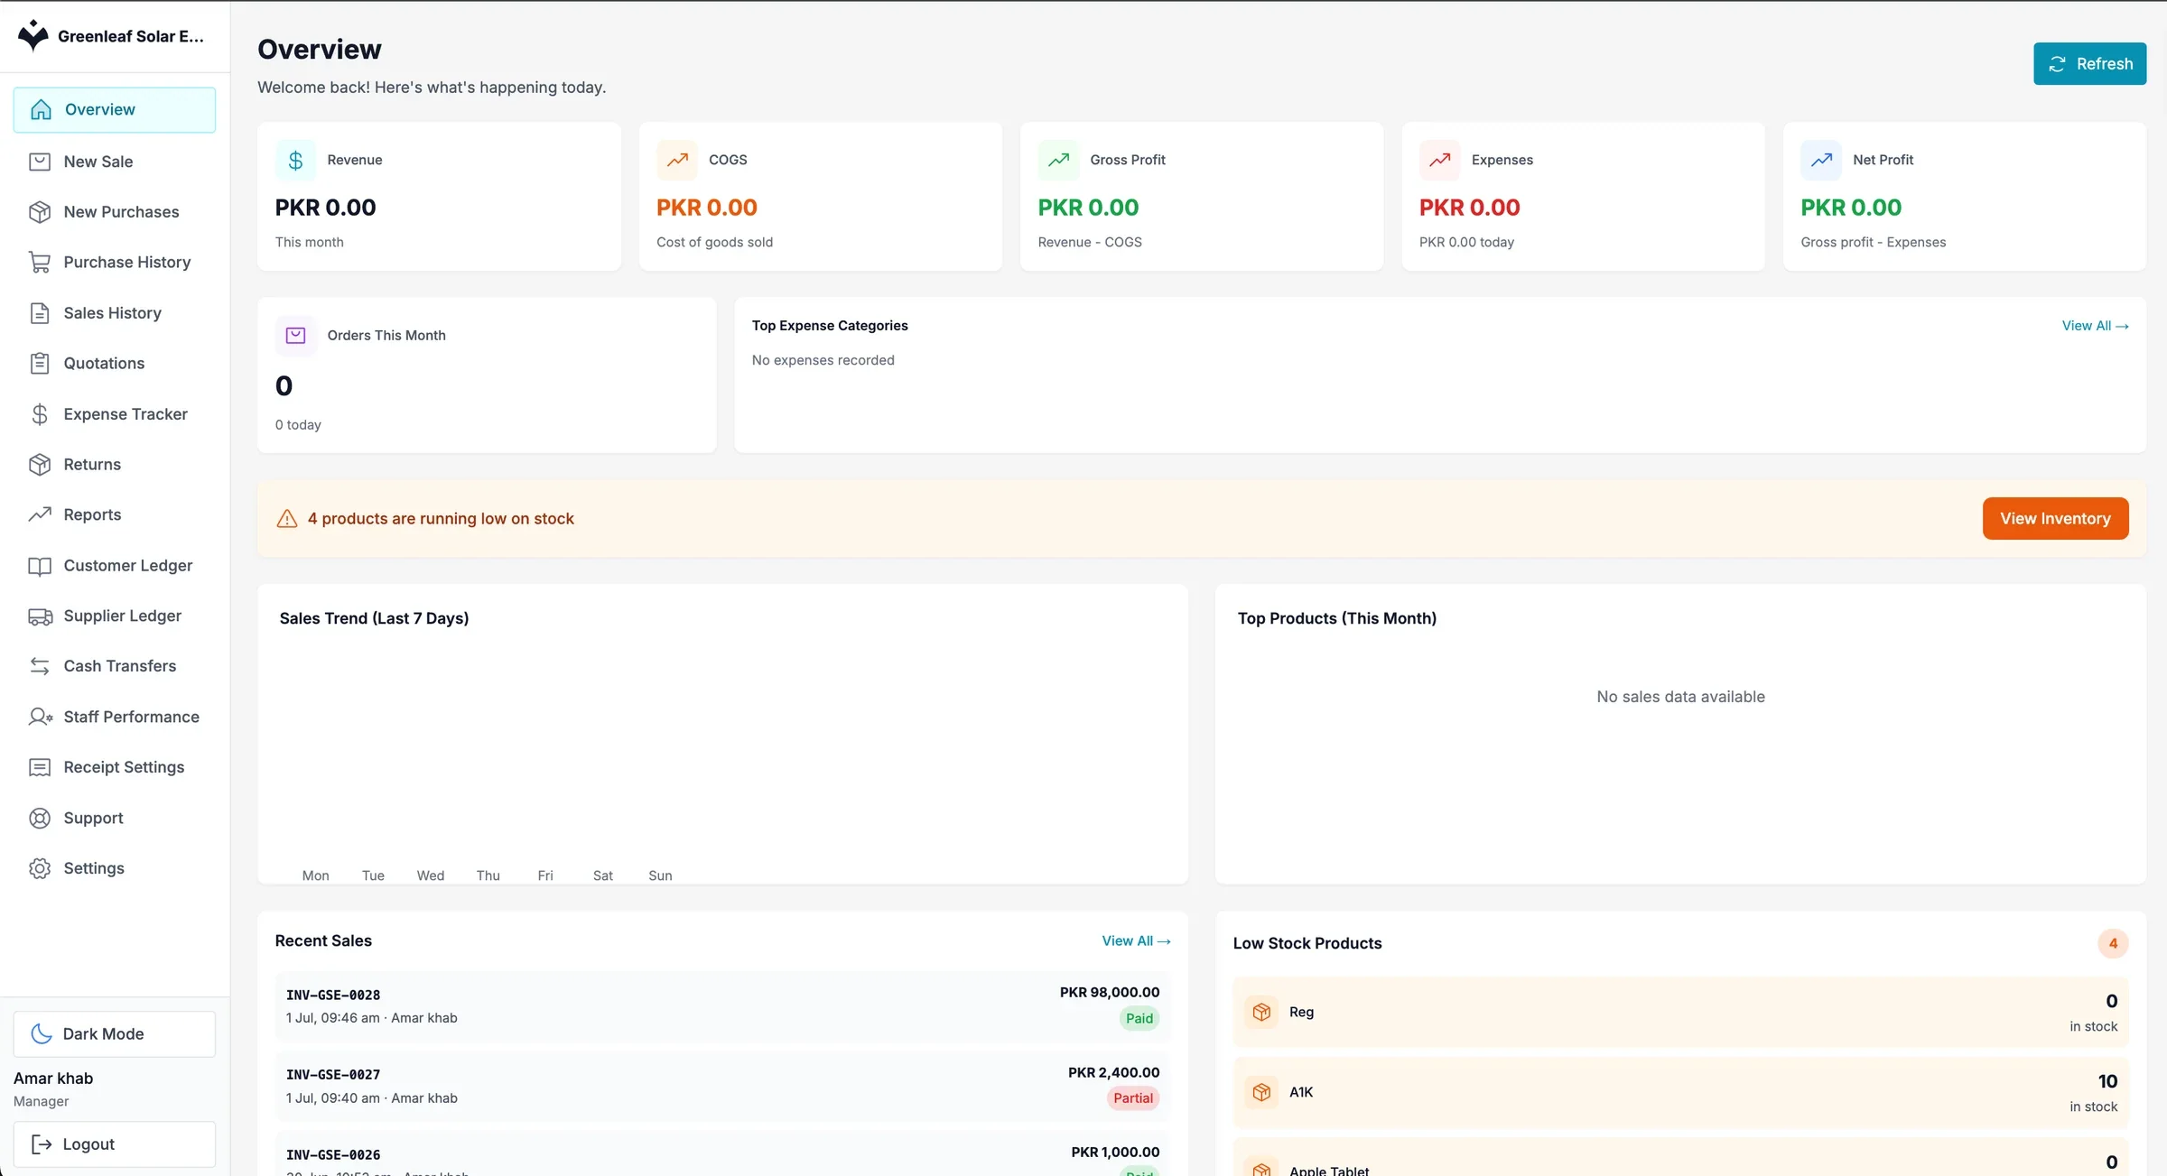The image size is (2167, 1176).
Task: Open invoice INV-GSE-0027
Action: click(x=722, y=1087)
